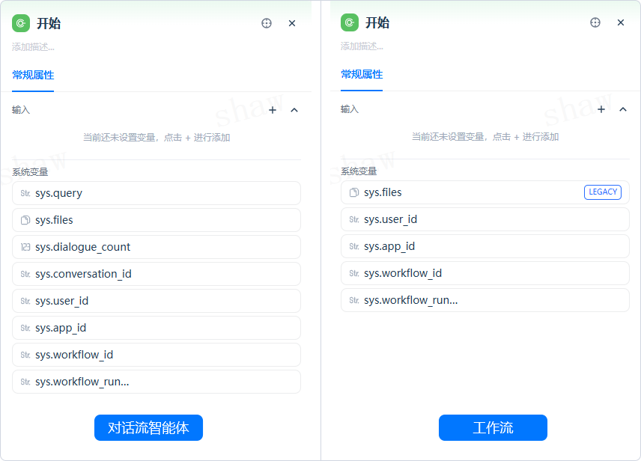Click the 对话流智能体 button
Screen dimensions: 641x461
click(148, 427)
